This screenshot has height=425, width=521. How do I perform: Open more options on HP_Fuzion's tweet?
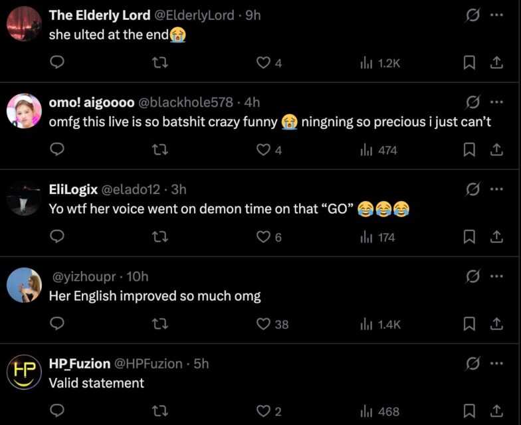[x=496, y=363]
